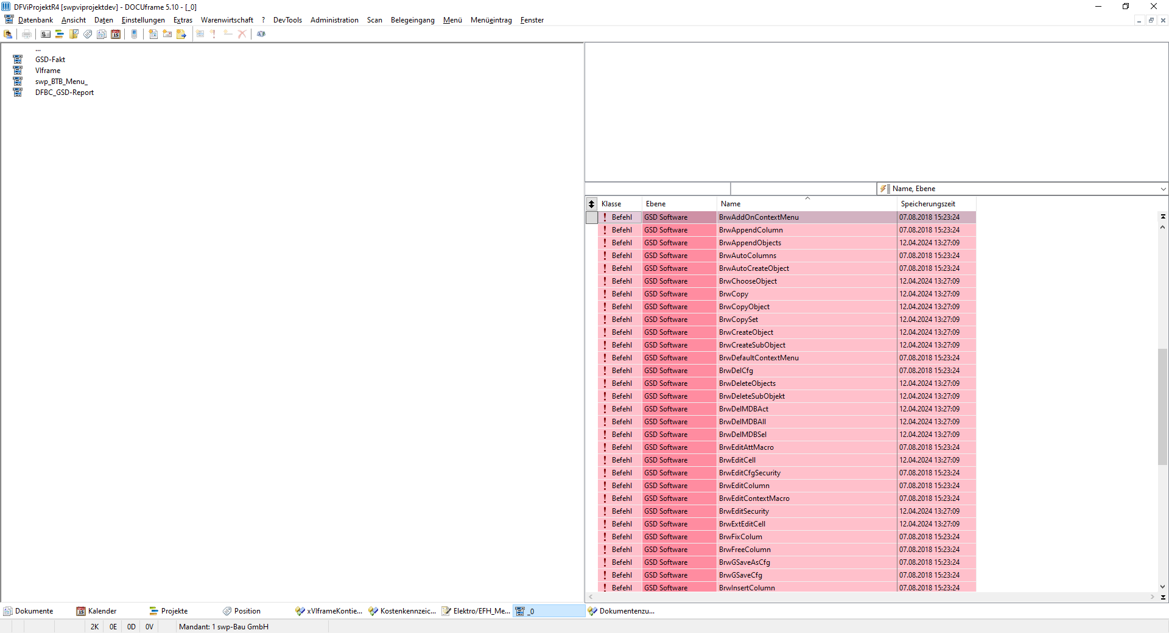Click the application icon left of Datenbank menu
The width and height of the screenshot is (1169, 633).
click(9, 19)
